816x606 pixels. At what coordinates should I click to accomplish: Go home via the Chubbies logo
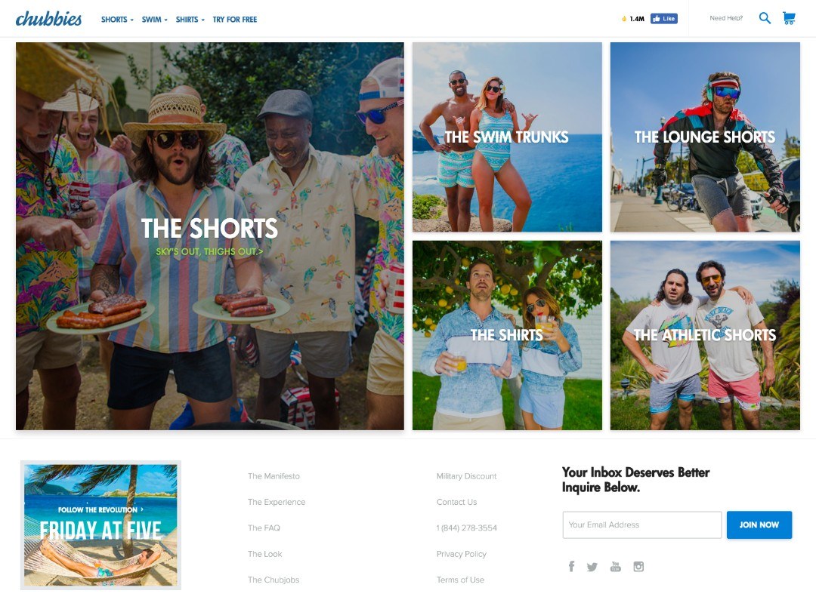(48, 19)
